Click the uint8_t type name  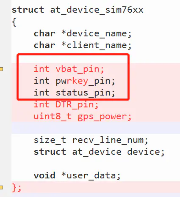click(x=53, y=117)
